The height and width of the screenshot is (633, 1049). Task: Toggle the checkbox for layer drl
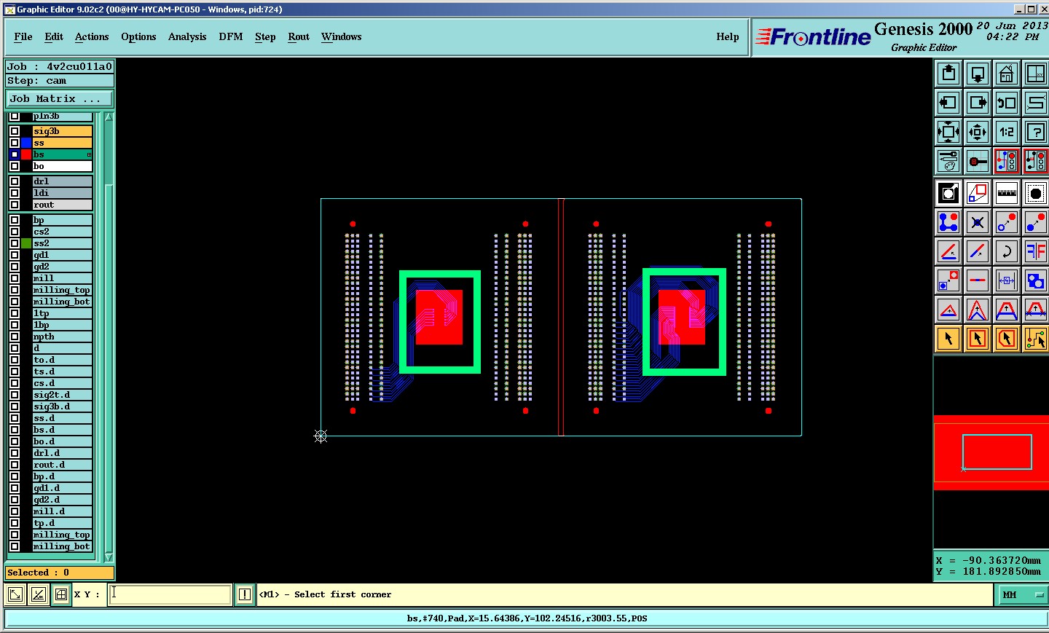14,181
